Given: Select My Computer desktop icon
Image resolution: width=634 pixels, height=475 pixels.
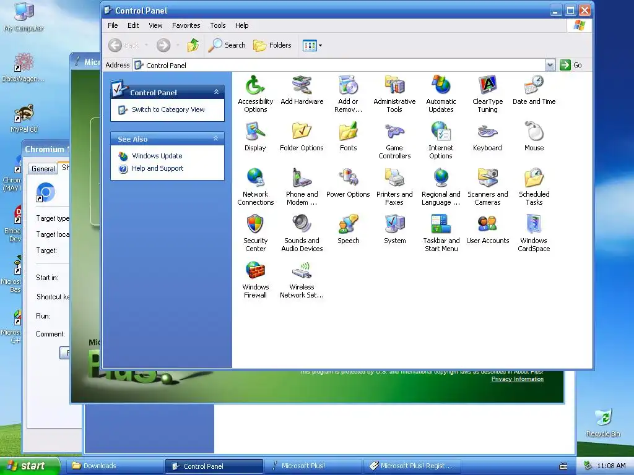Looking at the screenshot, I should 24,17.
